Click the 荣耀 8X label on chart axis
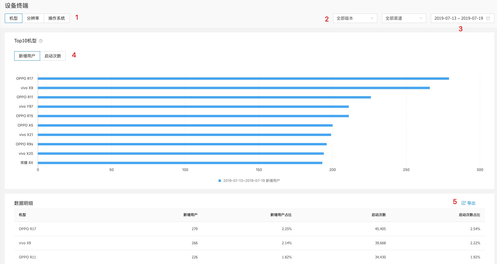The height and width of the screenshot is (264, 497). pyautogui.click(x=27, y=163)
